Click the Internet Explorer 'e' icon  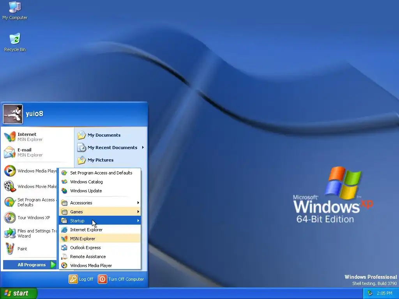point(64,230)
